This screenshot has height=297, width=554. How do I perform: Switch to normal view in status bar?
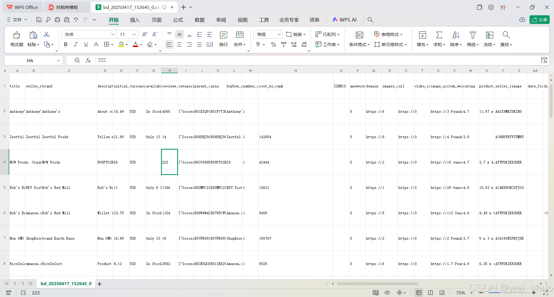(419, 293)
